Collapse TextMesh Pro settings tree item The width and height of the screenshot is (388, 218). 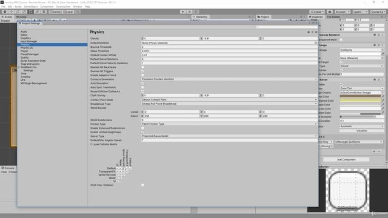click(x=19, y=67)
